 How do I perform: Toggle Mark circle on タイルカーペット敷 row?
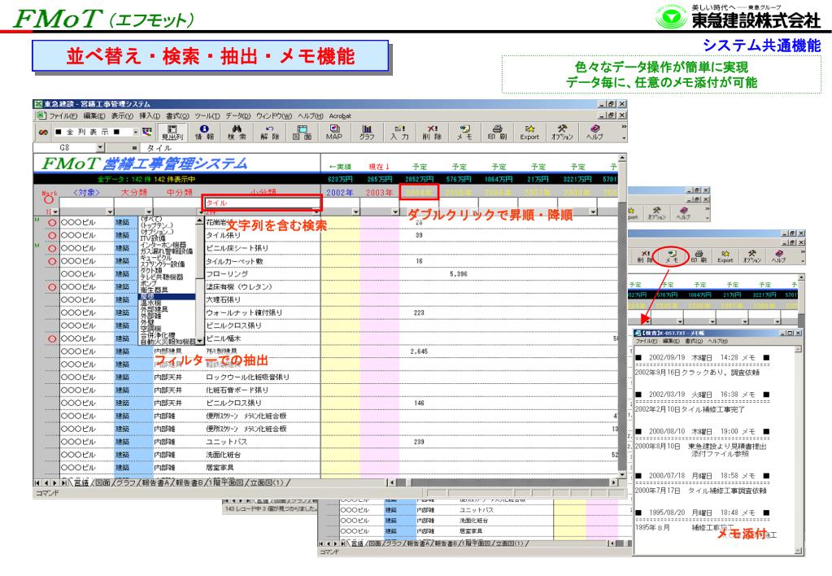pyautogui.click(x=52, y=261)
